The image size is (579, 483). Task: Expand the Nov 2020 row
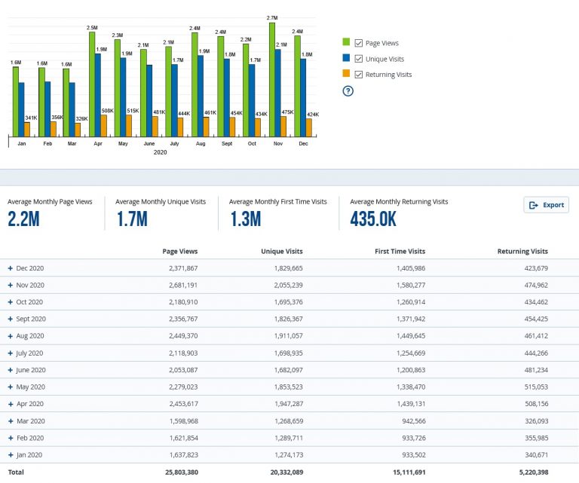point(11,286)
